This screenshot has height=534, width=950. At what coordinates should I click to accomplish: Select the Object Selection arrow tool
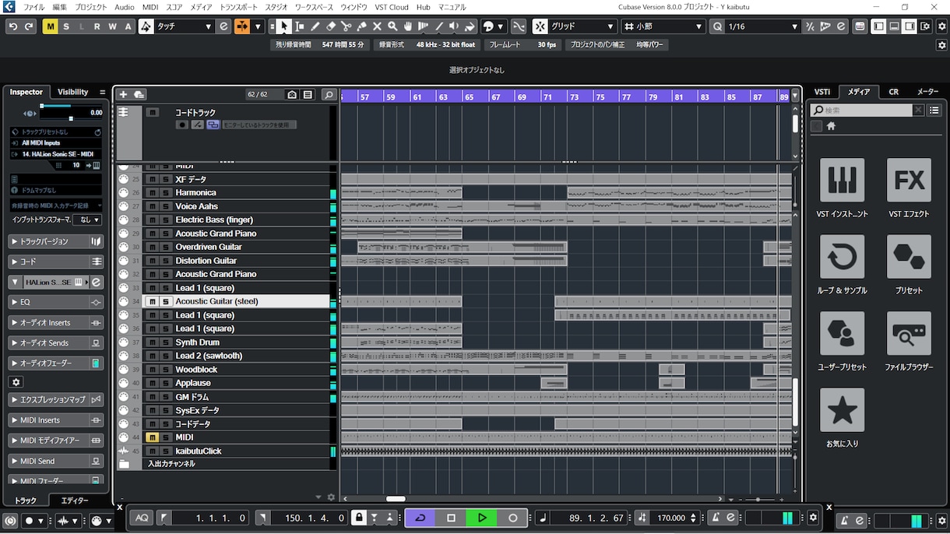284,26
